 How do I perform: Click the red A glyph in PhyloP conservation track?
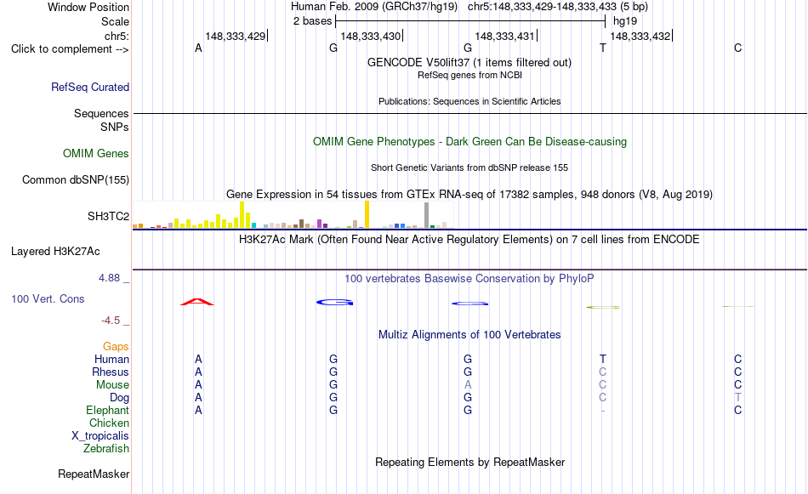[x=197, y=302]
